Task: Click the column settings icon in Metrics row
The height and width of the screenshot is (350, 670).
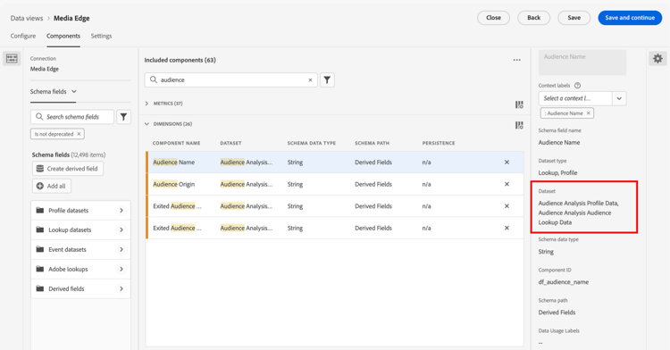Action: (x=519, y=104)
